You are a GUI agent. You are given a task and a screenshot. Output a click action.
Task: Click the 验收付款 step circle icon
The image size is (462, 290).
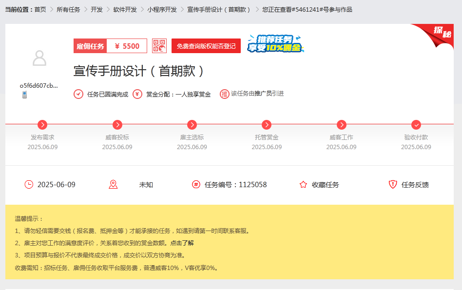tap(416, 125)
